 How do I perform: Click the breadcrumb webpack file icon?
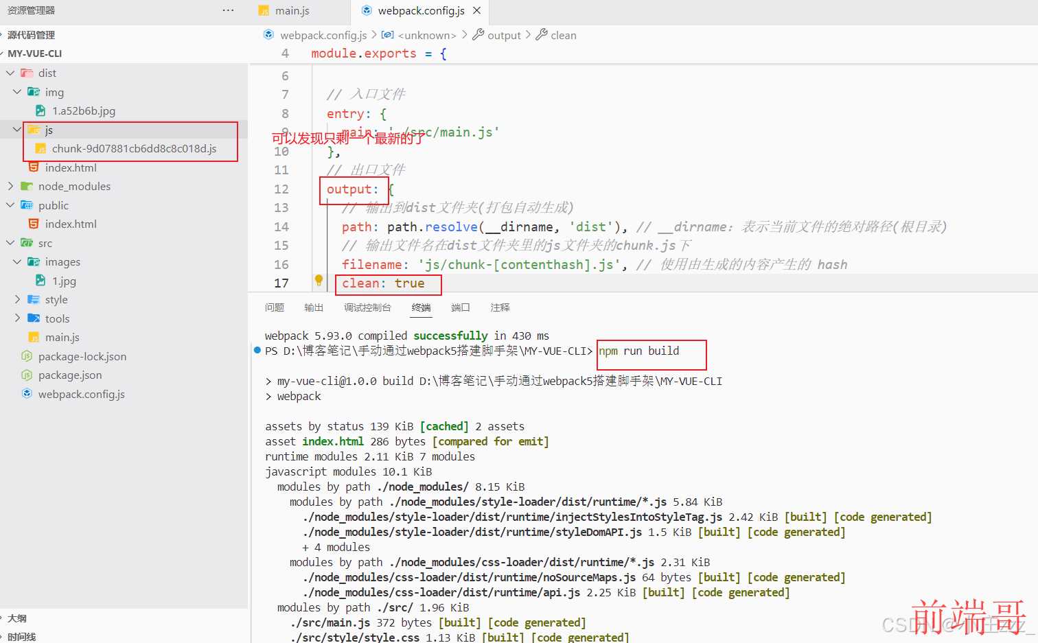[268, 35]
